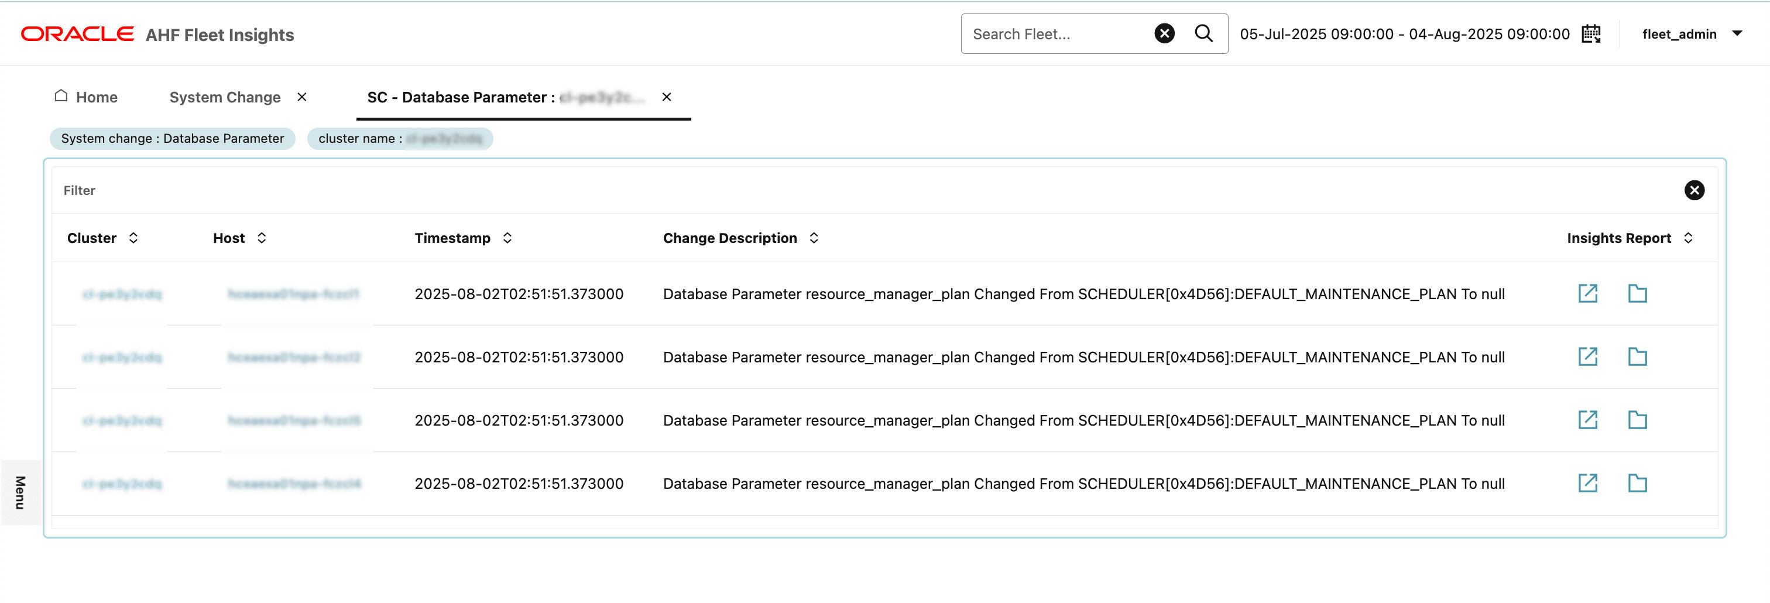Sort the Cluster column
The height and width of the screenshot is (603, 1770).
(x=134, y=238)
